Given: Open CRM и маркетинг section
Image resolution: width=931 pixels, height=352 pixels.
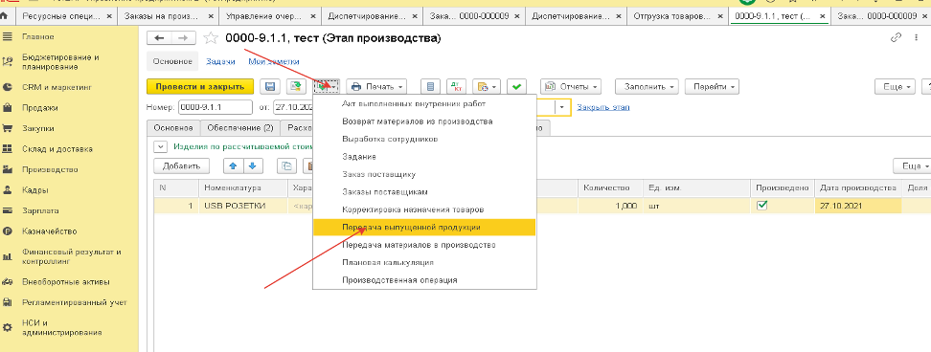Looking at the screenshot, I should 57,86.
